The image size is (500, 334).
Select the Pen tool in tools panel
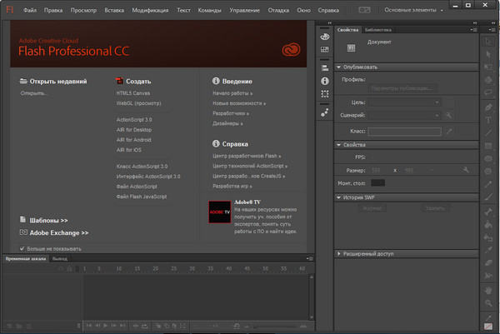tap(488, 107)
